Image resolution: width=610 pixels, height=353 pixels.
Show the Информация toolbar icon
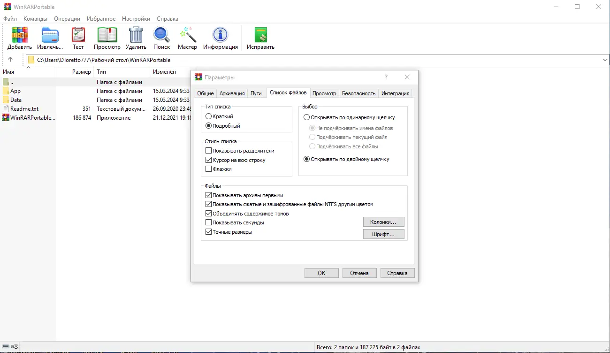(x=220, y=35)
